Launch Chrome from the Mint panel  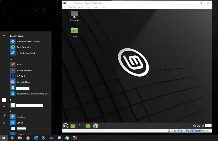click(95, 126)
